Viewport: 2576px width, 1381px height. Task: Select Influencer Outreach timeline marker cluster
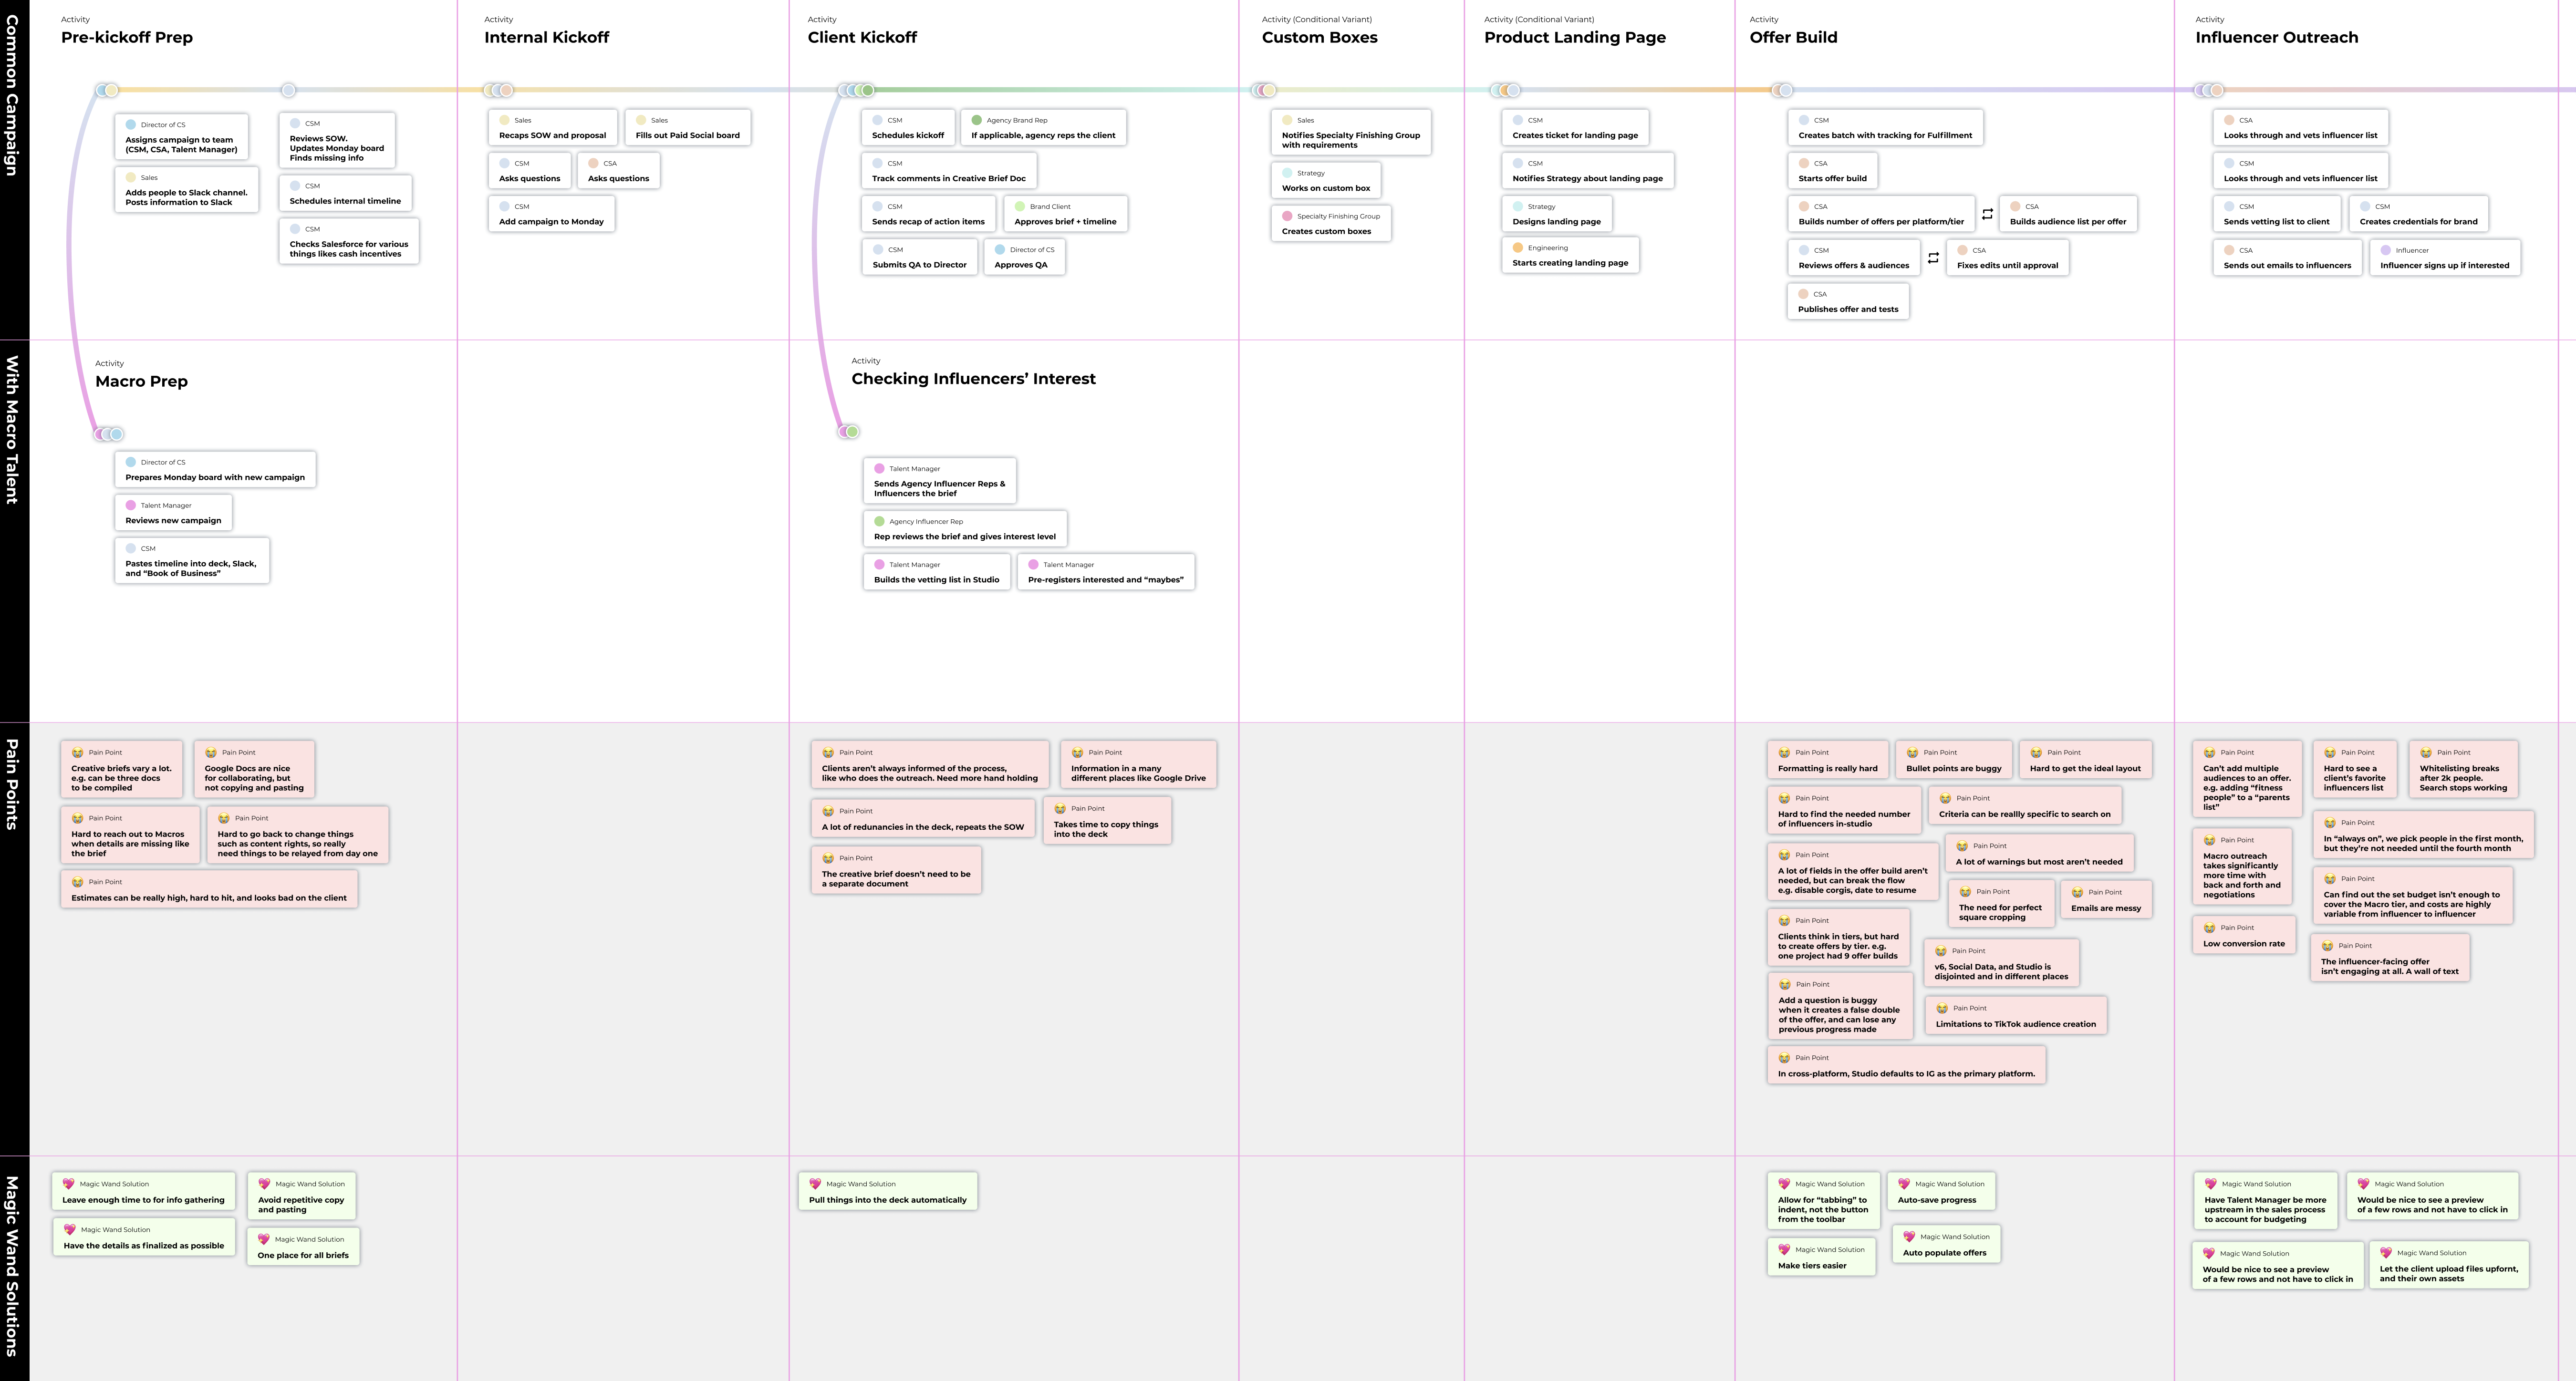2209,91
